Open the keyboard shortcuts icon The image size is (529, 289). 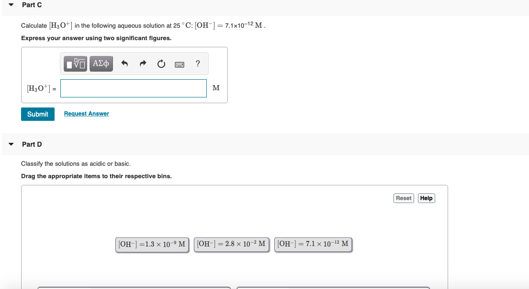(x=179, y=64)
